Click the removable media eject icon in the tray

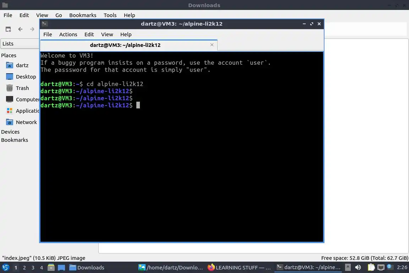point(348,267)
